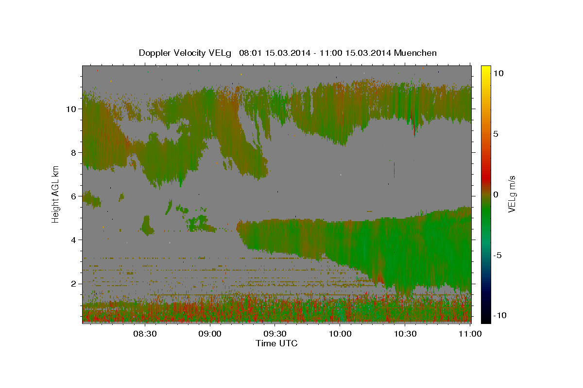Click the height axis label '10'
Image resolution: width=583 pixels, height=388 pixels.
coord(71,109)
